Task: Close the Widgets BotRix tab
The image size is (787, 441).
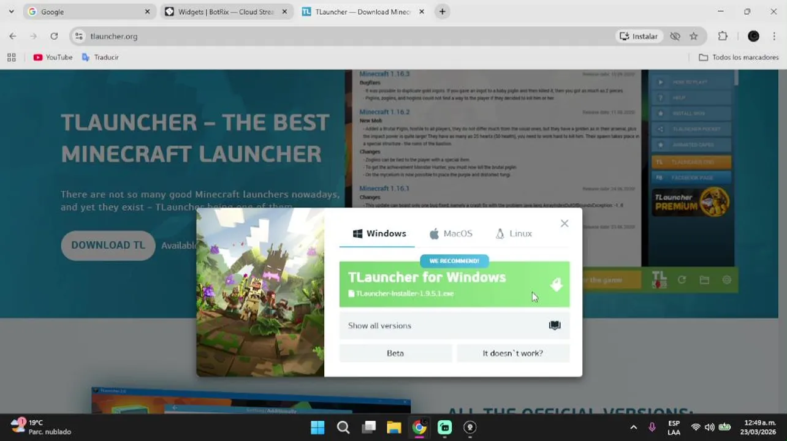Action: [x=284, y=12]
